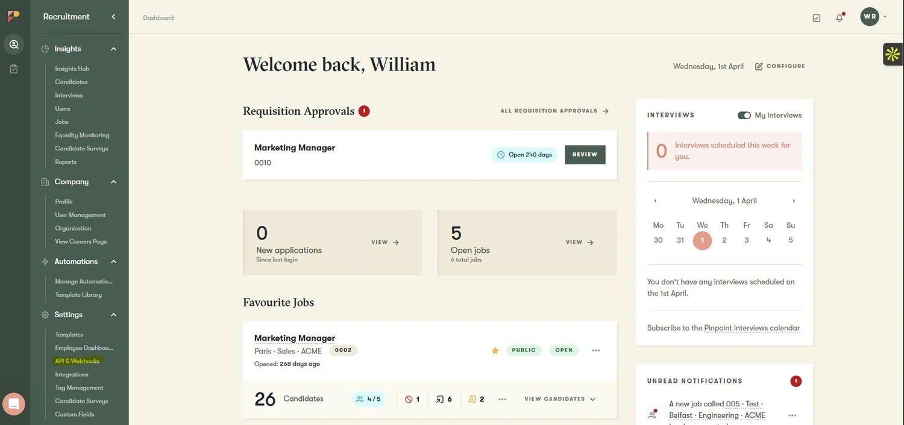Click the Dashboard breadcrumb
Viewport: 904px width, 425px height.
pos(159,18)
